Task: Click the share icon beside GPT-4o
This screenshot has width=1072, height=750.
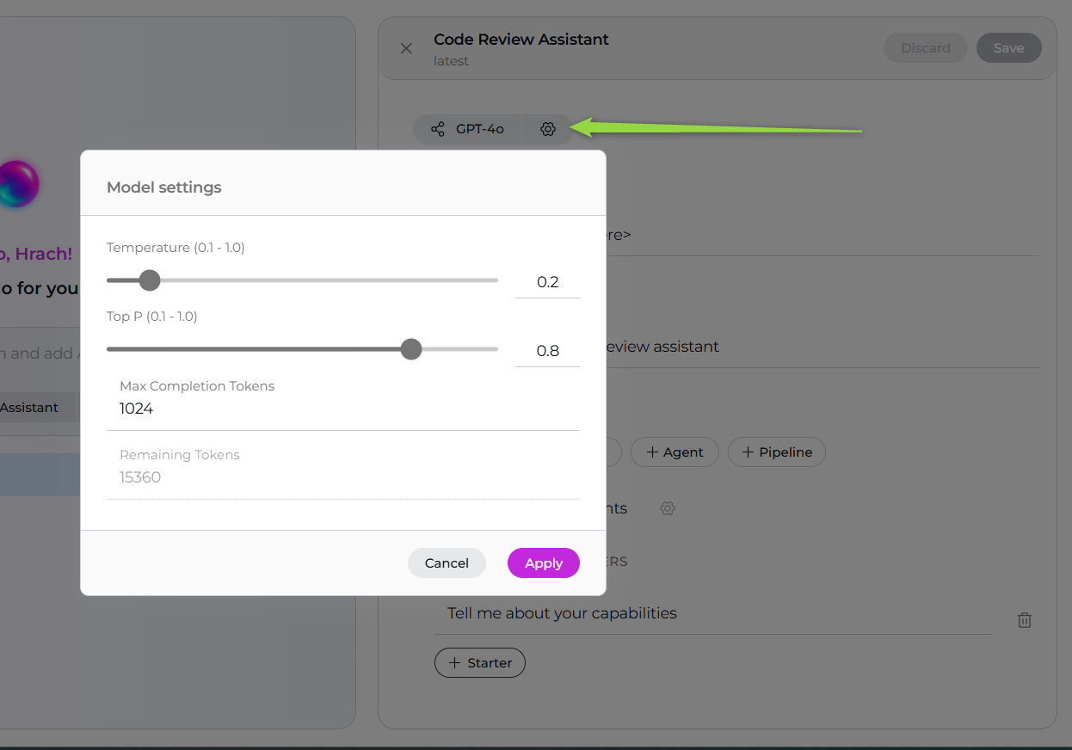Action: point(438,129)
